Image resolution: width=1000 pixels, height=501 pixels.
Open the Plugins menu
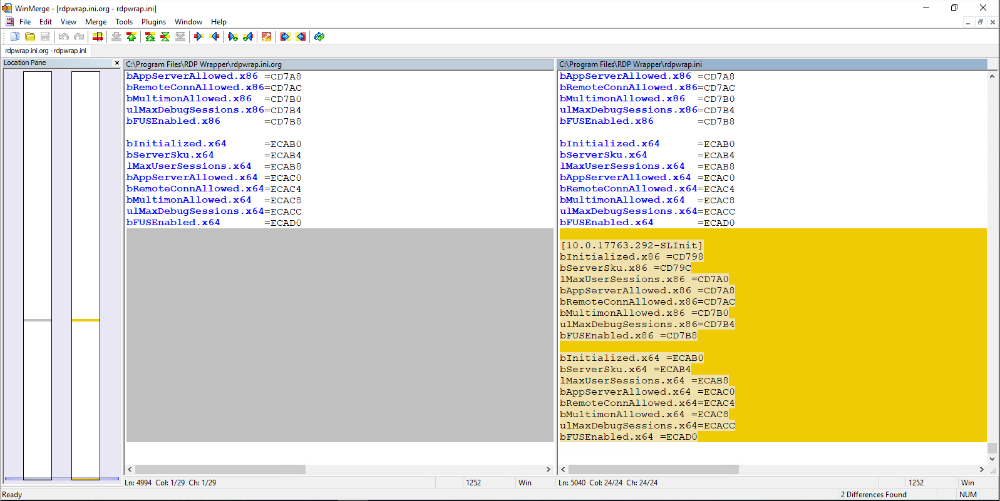click(x=153, y=22)
